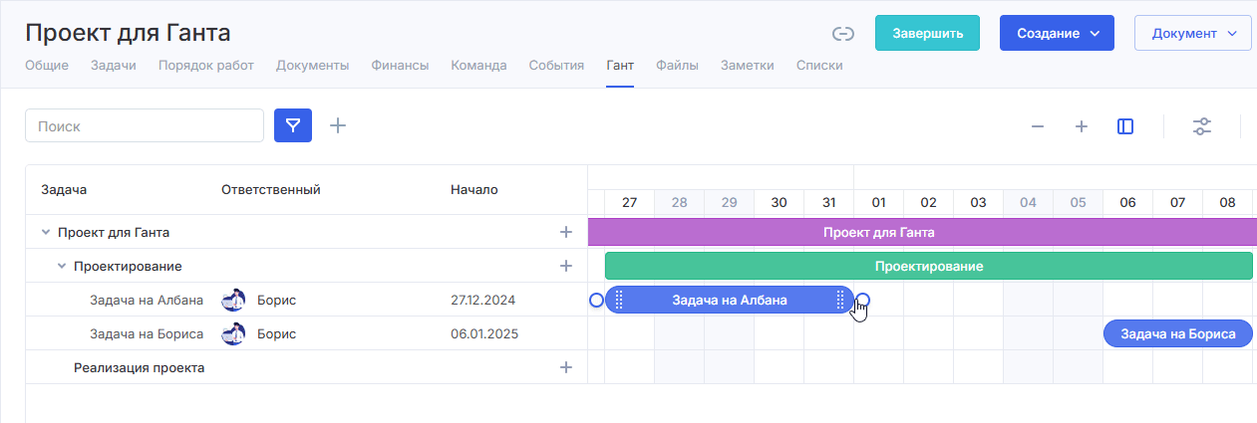Select the Задача на Бориса Gantt bar
Viewport: 1257px width, 423px height.
[1178, 333]
